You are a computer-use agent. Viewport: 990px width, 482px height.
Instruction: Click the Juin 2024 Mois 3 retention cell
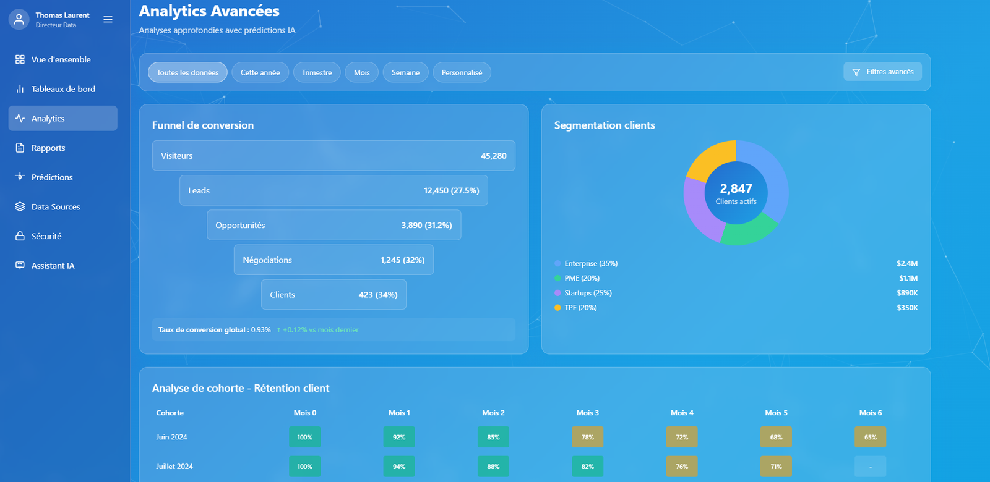tap(587, 437)
